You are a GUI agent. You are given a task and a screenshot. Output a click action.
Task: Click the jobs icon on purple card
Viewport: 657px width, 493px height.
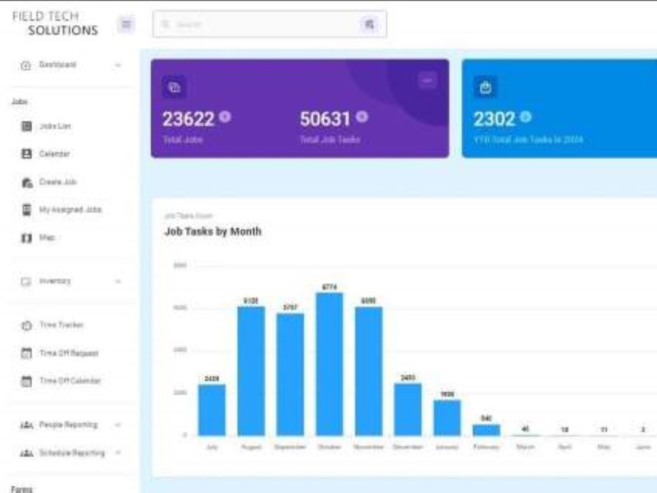[174, 87]
